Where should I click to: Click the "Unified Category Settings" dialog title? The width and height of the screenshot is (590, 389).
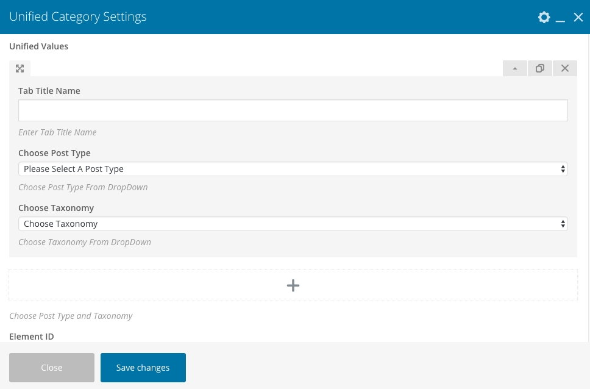[78, 17]
